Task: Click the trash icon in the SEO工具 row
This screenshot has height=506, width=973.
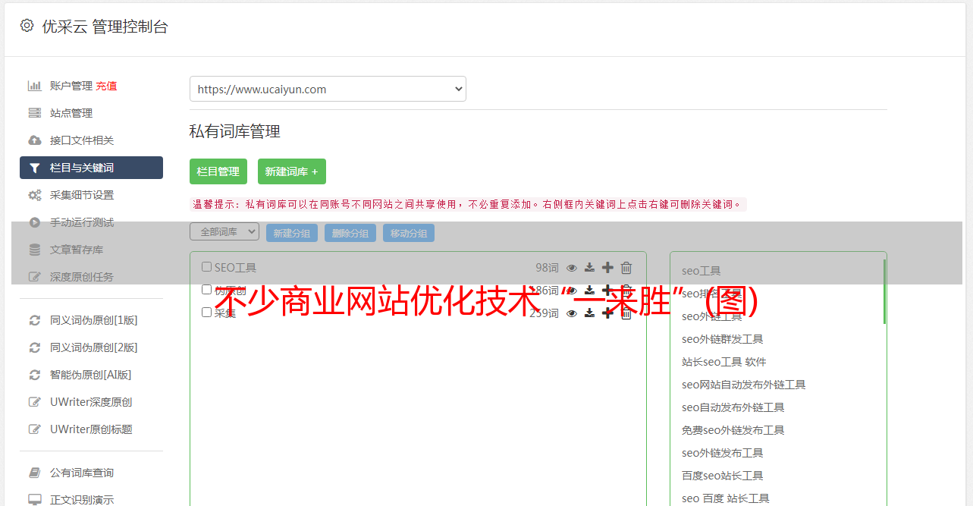Action: [x=626, y=268]
